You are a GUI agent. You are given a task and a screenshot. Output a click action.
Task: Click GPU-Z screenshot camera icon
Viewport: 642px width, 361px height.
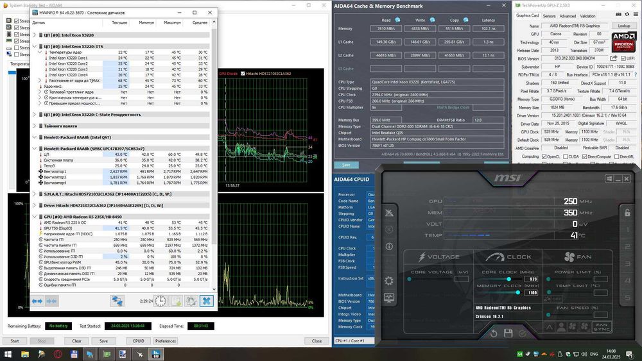click(618, 14)
